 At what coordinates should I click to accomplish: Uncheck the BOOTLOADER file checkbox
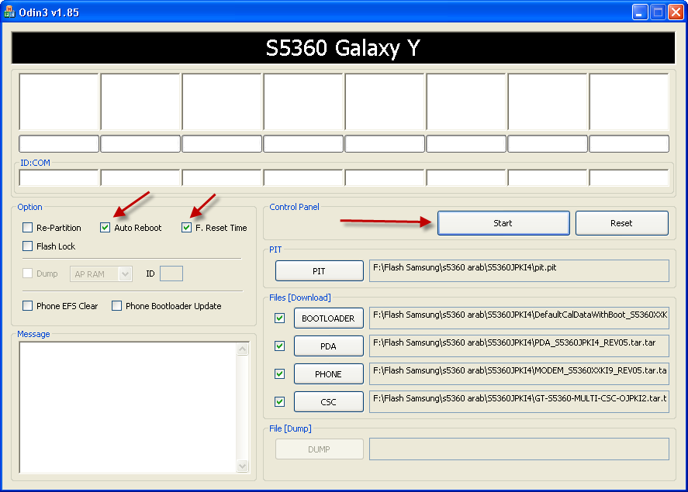[279, 318]
